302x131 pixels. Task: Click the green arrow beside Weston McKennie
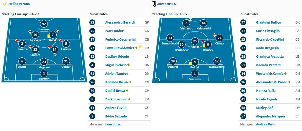285,74
